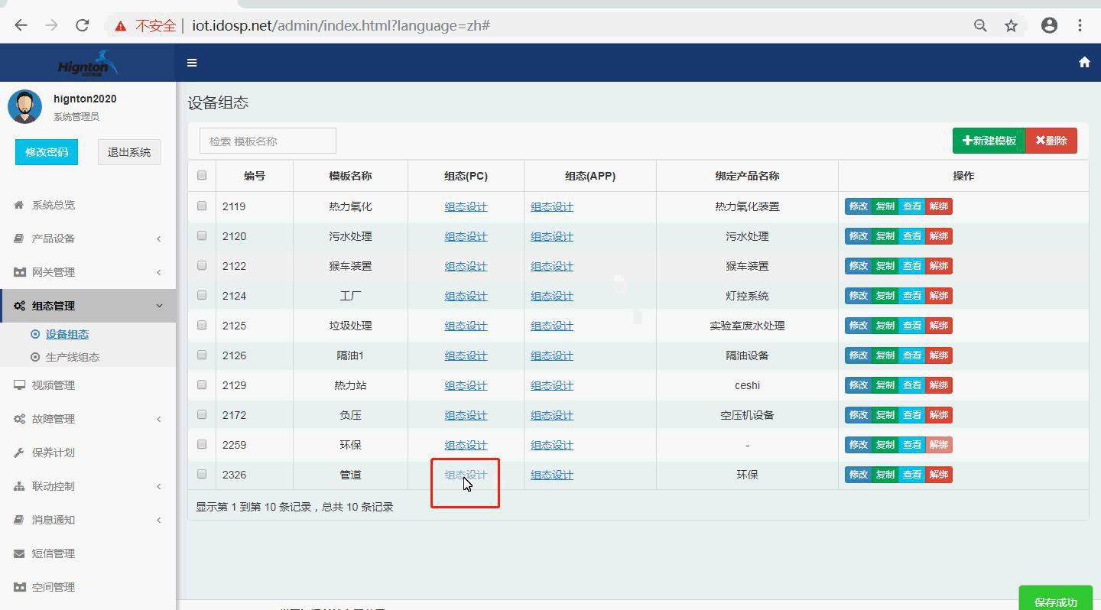1101x610 pixels.
Task: Open 视频管理 in the sidebar
Action: [54, 385]
